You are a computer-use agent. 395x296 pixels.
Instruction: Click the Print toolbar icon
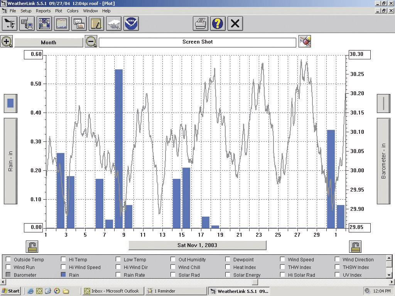(201, 24)
